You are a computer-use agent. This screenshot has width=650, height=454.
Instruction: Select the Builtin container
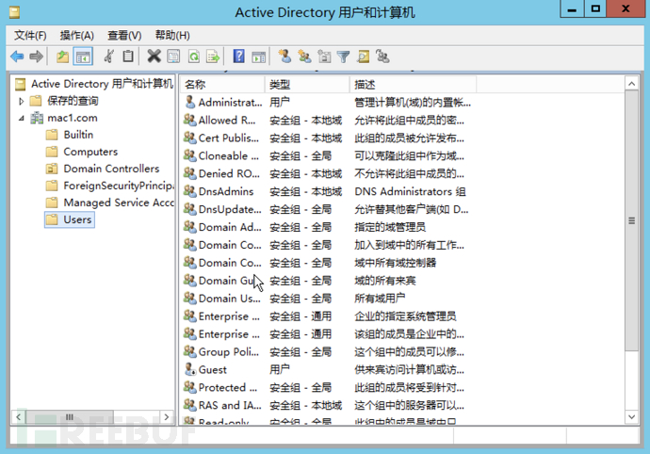point(78,135)
